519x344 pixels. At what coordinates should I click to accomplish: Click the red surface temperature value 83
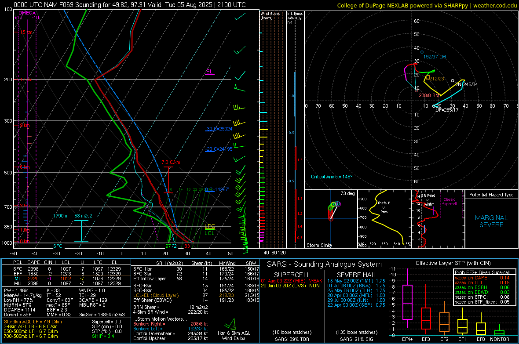[187, 246]
